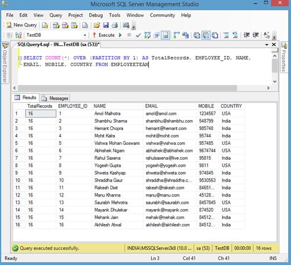Select the Amol Malhotra name cell
This screenshot has width=291, height=265.
click(x=107, y=113)
